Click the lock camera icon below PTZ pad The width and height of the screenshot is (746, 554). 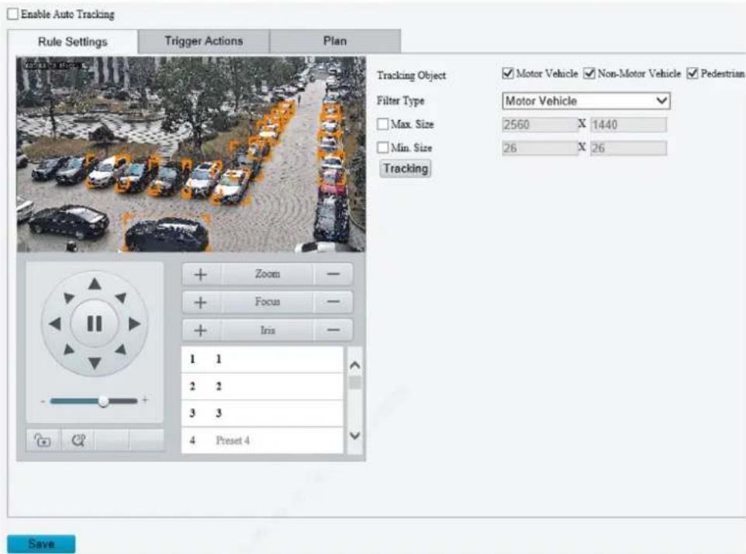tap(43, 440)
